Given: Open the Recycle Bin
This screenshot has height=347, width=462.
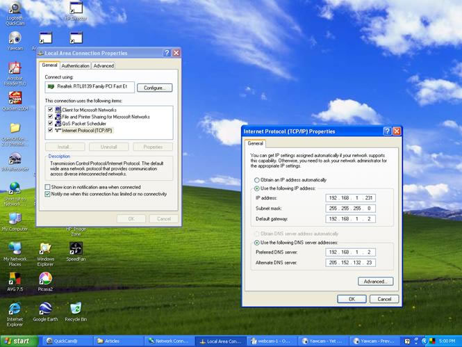Looking at the screenshot, I should [76, 312].
